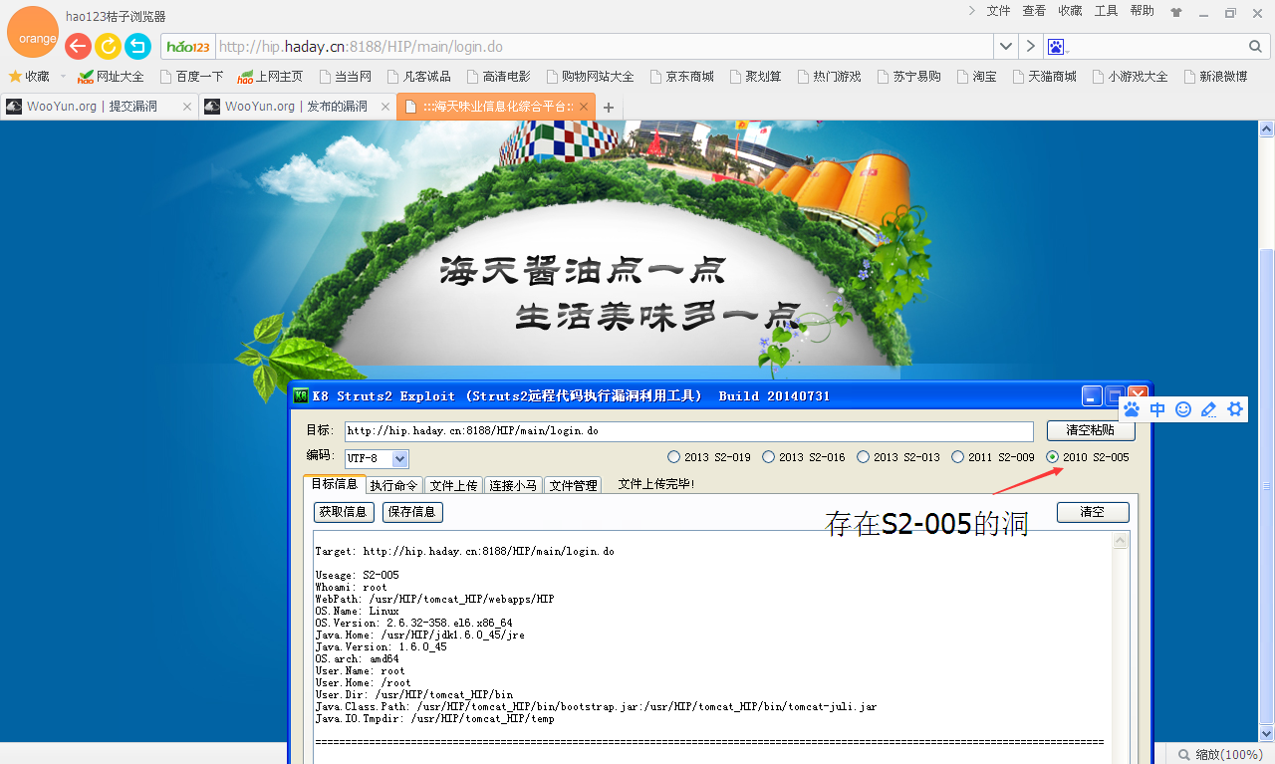Click the 清空 button
Image resolution: width=1275 pixels, height=764 pixels.
coord(1093,512)
